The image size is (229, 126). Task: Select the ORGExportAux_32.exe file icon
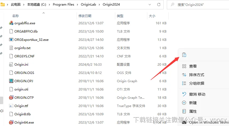[11, 40]
